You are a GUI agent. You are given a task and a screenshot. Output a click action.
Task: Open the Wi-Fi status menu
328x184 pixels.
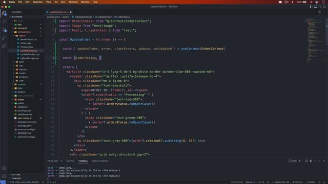[311, 2]
